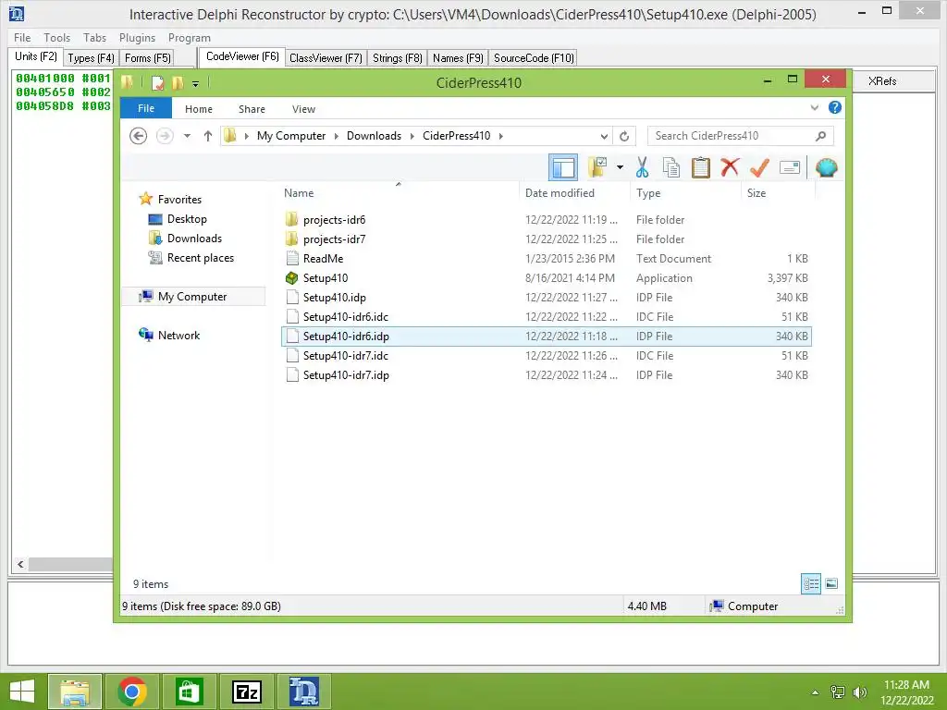Paste using the clipboard toolbar icon
This screenshot has height=710, width=947.
pyautogui.click(x=701, y=168)
